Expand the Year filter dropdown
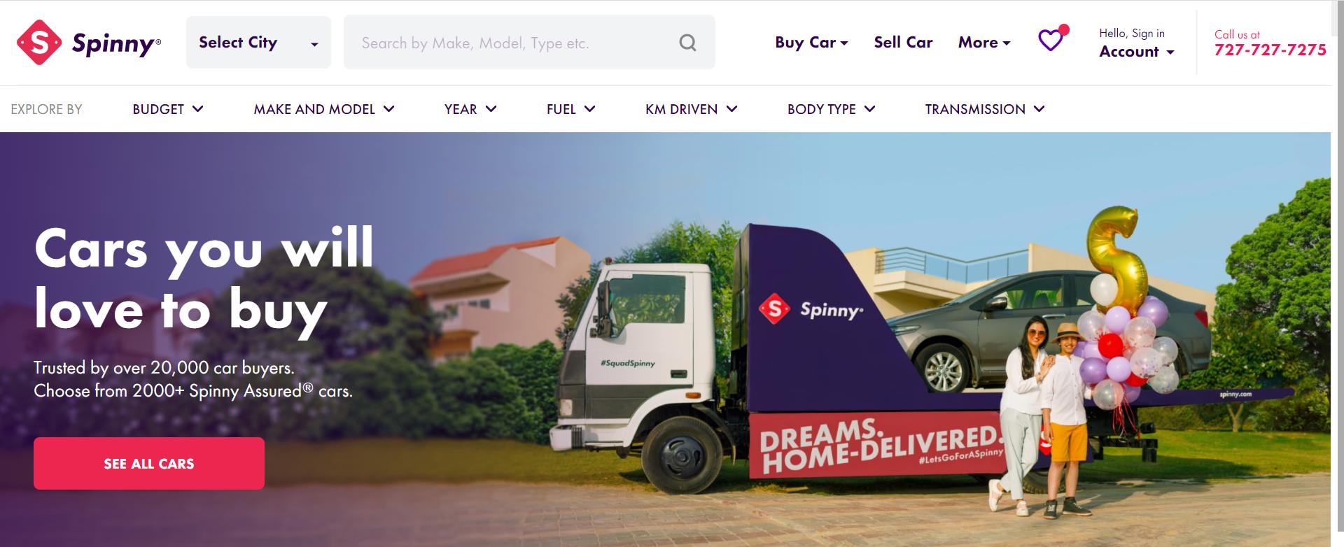 point(470,109)
